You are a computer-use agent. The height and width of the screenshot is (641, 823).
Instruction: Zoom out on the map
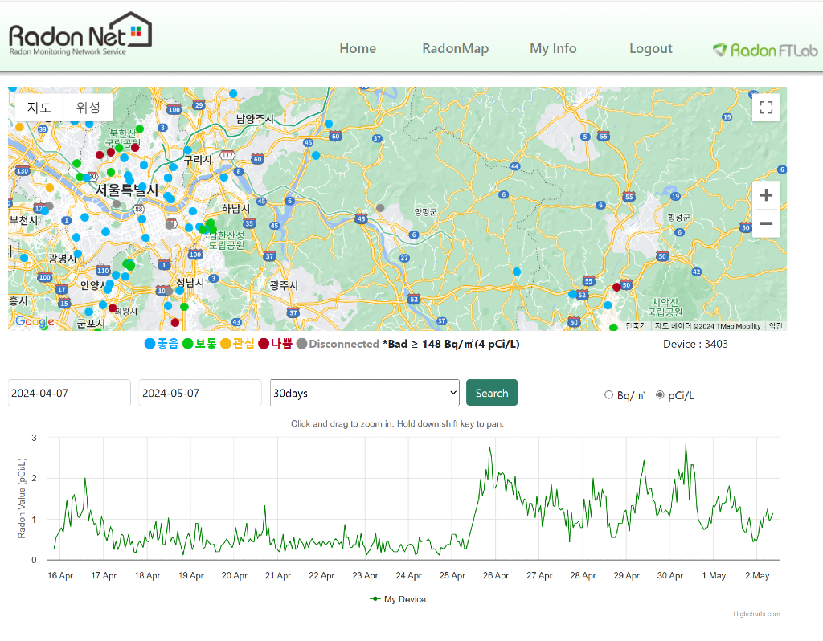coord(765,223)
